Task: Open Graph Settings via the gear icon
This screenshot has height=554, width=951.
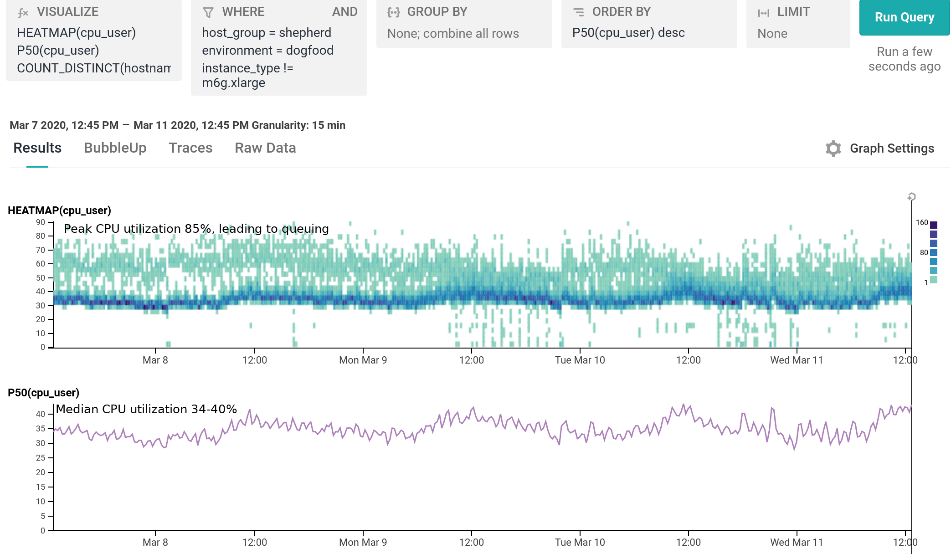Action: point(833,149)
